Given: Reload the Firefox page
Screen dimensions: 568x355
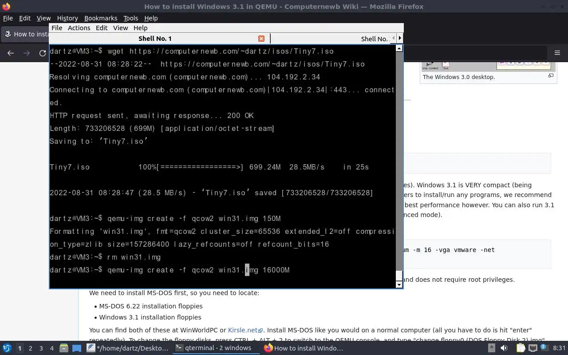Looking at the screenshot, I should pyautogui.click(x=43, y=53).
